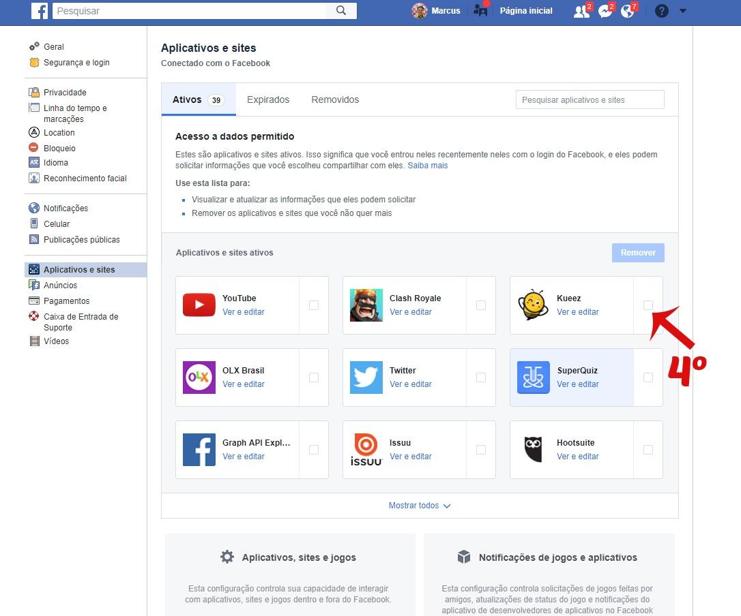Viewport: 741px width, 616px height.
Task: Click the Notificações de jogos cube icon
Action: 464,557
